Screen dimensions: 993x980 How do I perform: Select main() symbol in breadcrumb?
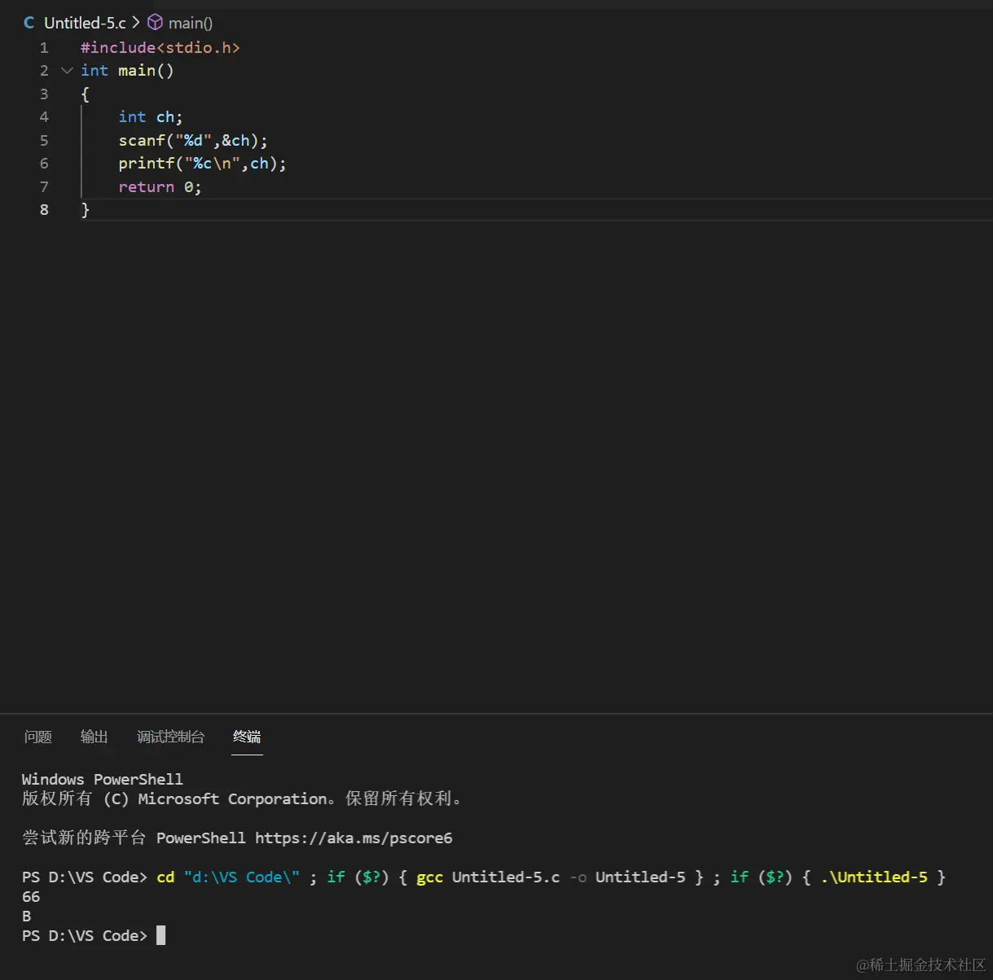[x=191, y=23]
